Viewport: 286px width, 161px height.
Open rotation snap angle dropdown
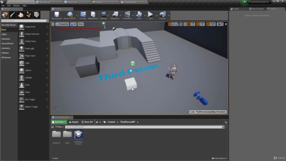[x=202, y=24]
